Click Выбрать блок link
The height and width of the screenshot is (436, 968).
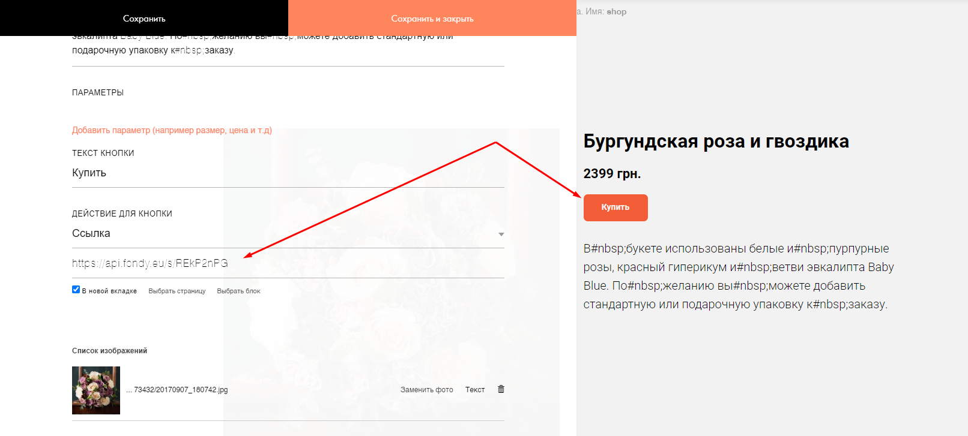pos(238,291)
